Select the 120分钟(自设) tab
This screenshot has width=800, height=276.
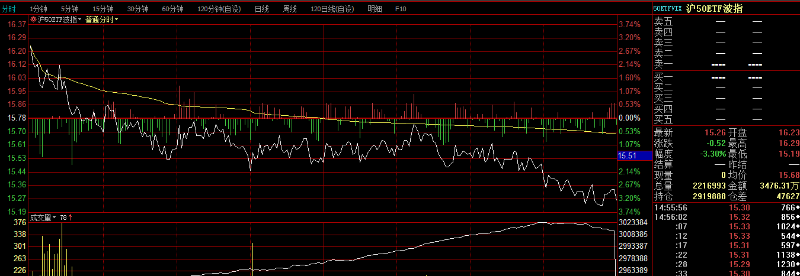[219, 9]
